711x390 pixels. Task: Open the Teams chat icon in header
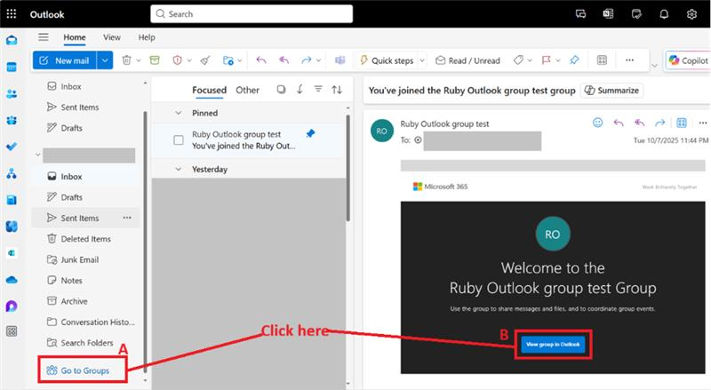click(580, 14)
